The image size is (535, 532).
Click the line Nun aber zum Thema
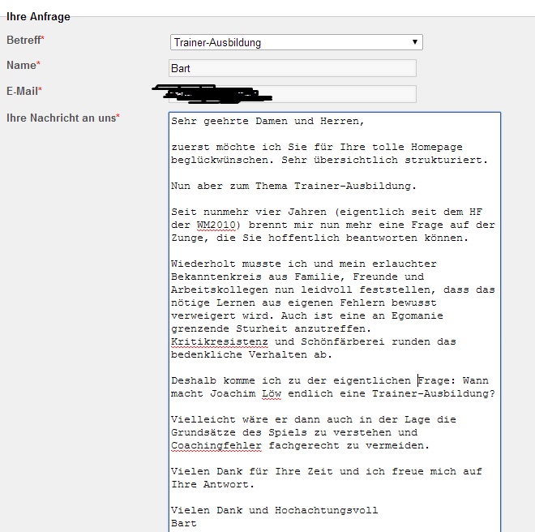293,186
